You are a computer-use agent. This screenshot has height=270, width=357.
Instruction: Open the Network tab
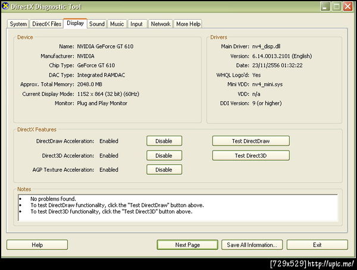click(161, 24)
